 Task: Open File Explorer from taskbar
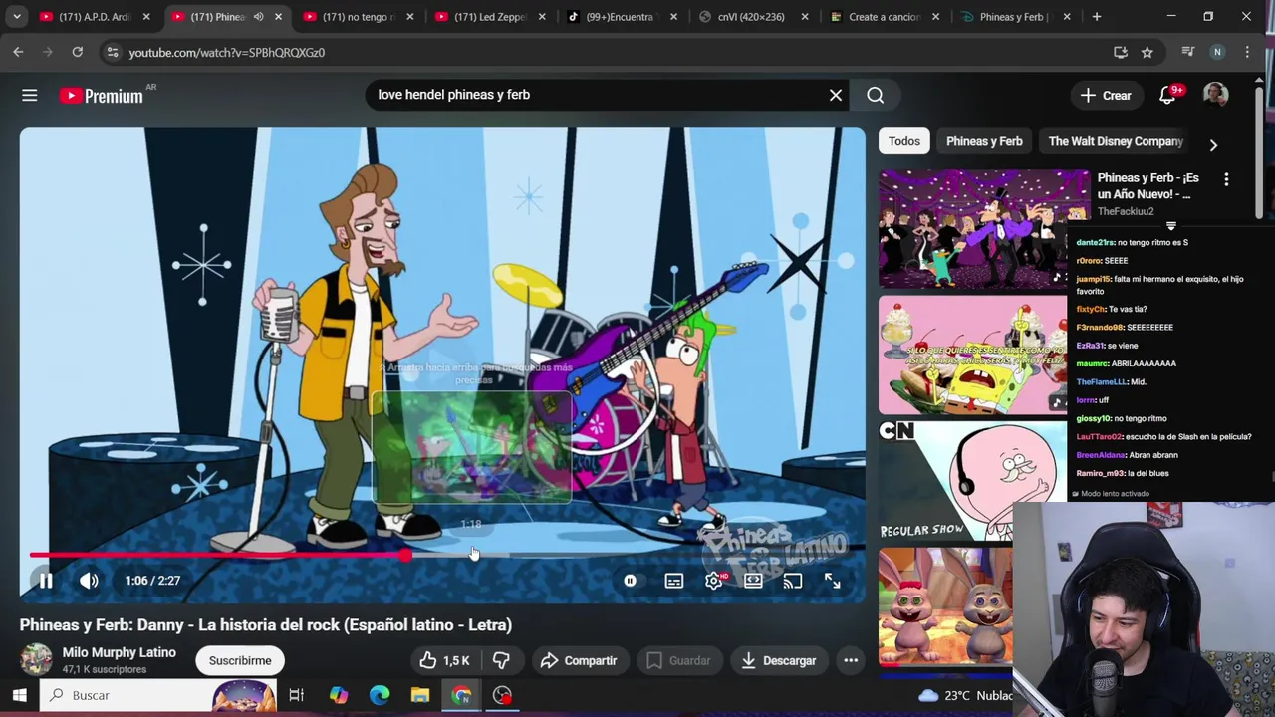(420, 695)
